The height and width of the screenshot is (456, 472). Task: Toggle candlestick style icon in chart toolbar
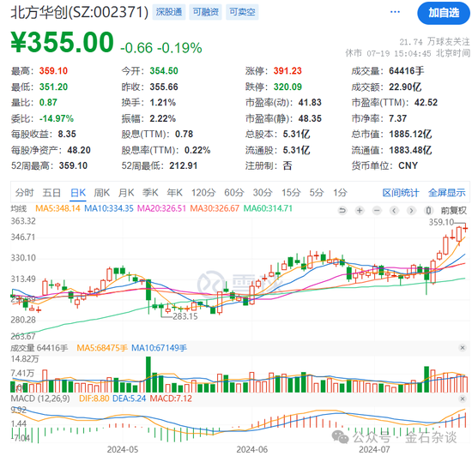point(428,210)
